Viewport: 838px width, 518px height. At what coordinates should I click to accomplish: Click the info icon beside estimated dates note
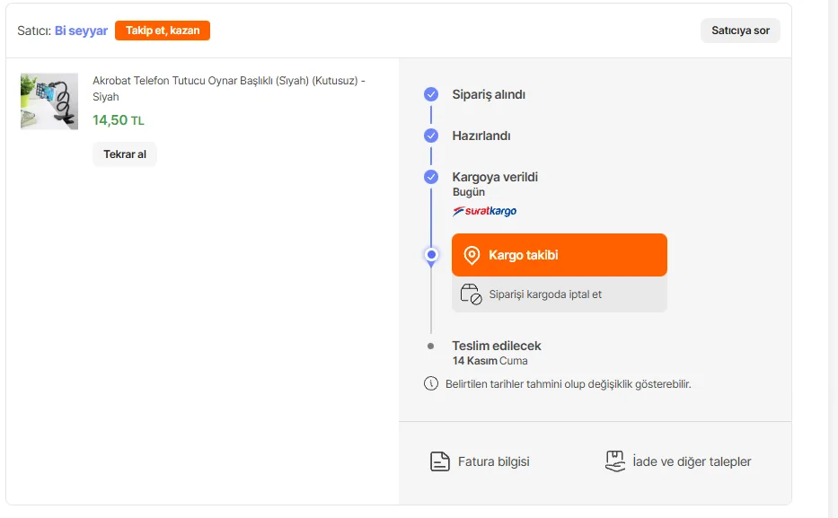click(431, 384)
